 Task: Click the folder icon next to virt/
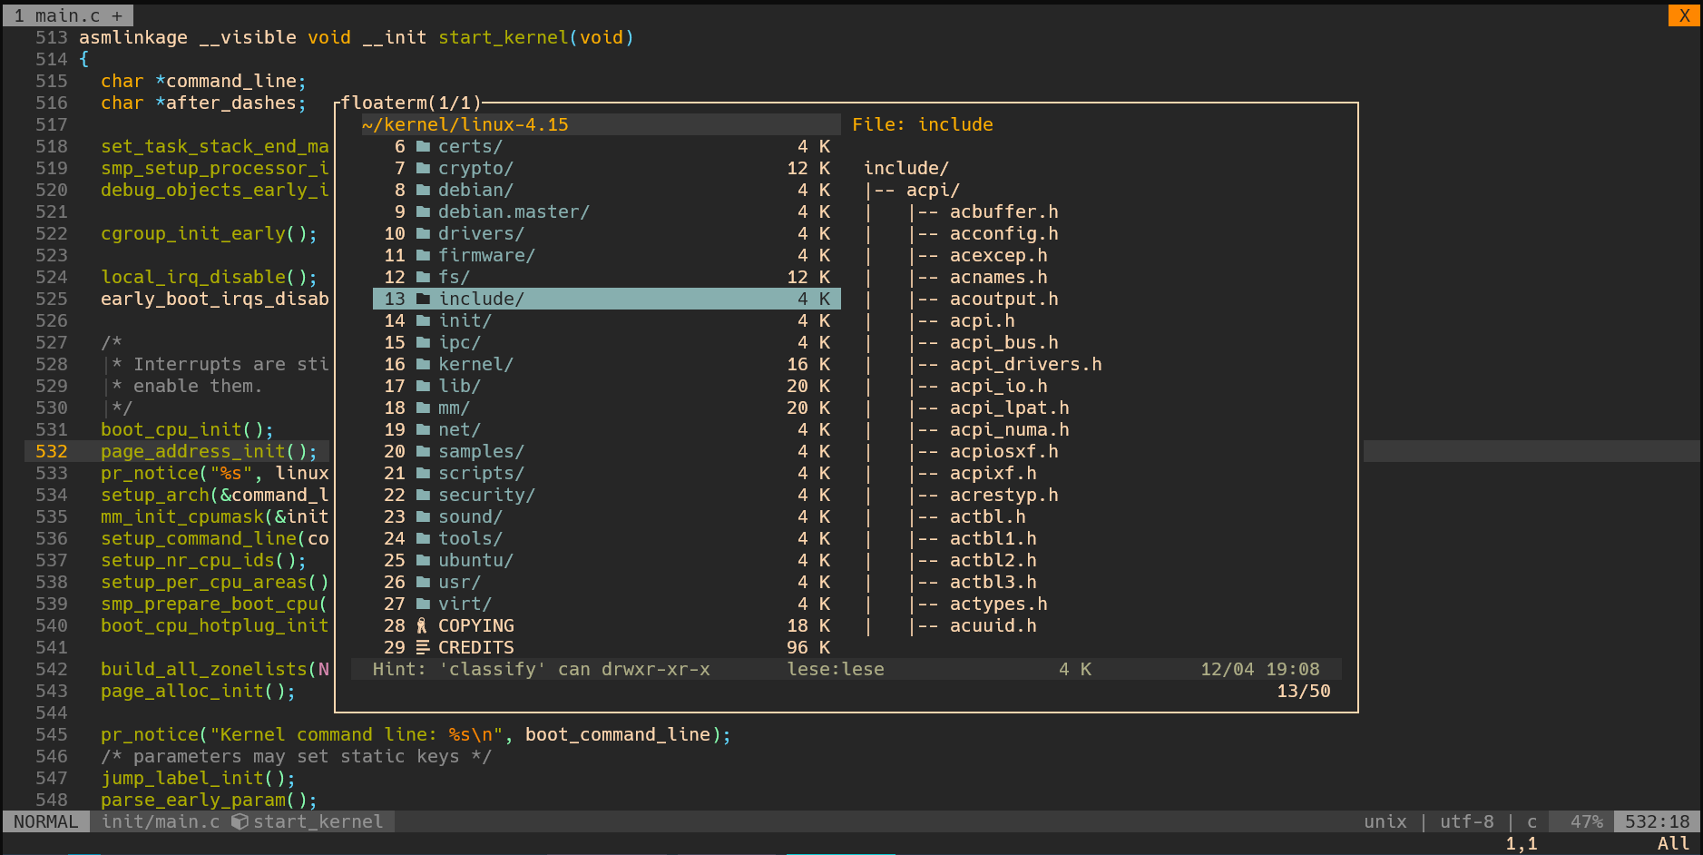[x=423, y=604]
